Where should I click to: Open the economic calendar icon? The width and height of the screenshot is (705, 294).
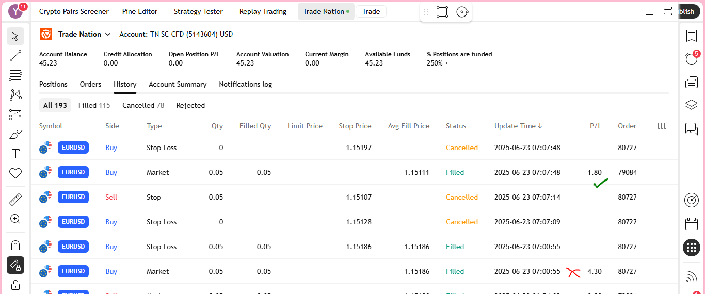coord(691,224)
